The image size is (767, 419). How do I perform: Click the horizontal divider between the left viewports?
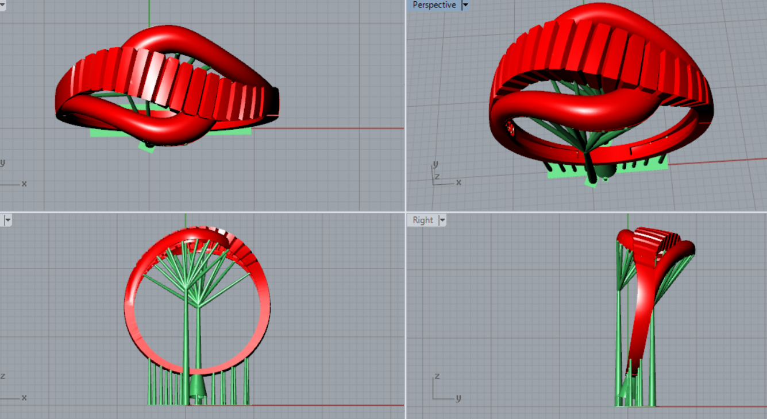point(201,212)
